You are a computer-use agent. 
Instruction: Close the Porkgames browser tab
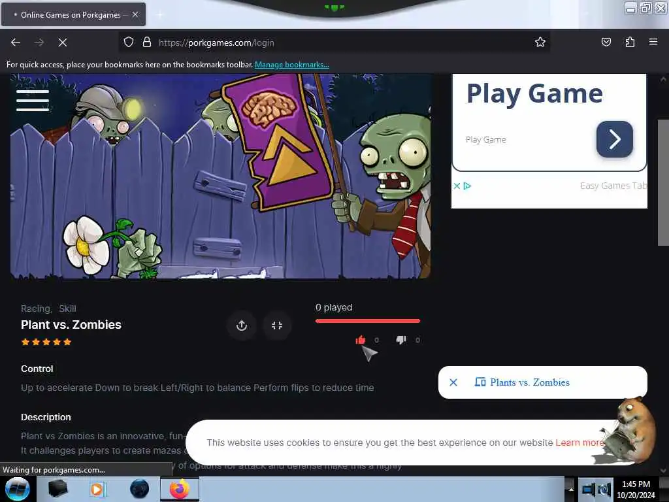(x=135, y=14)
